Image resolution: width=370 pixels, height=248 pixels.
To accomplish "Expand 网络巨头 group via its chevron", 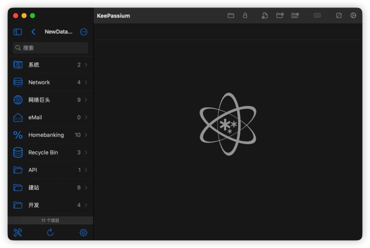I will (x=86, y=100).
